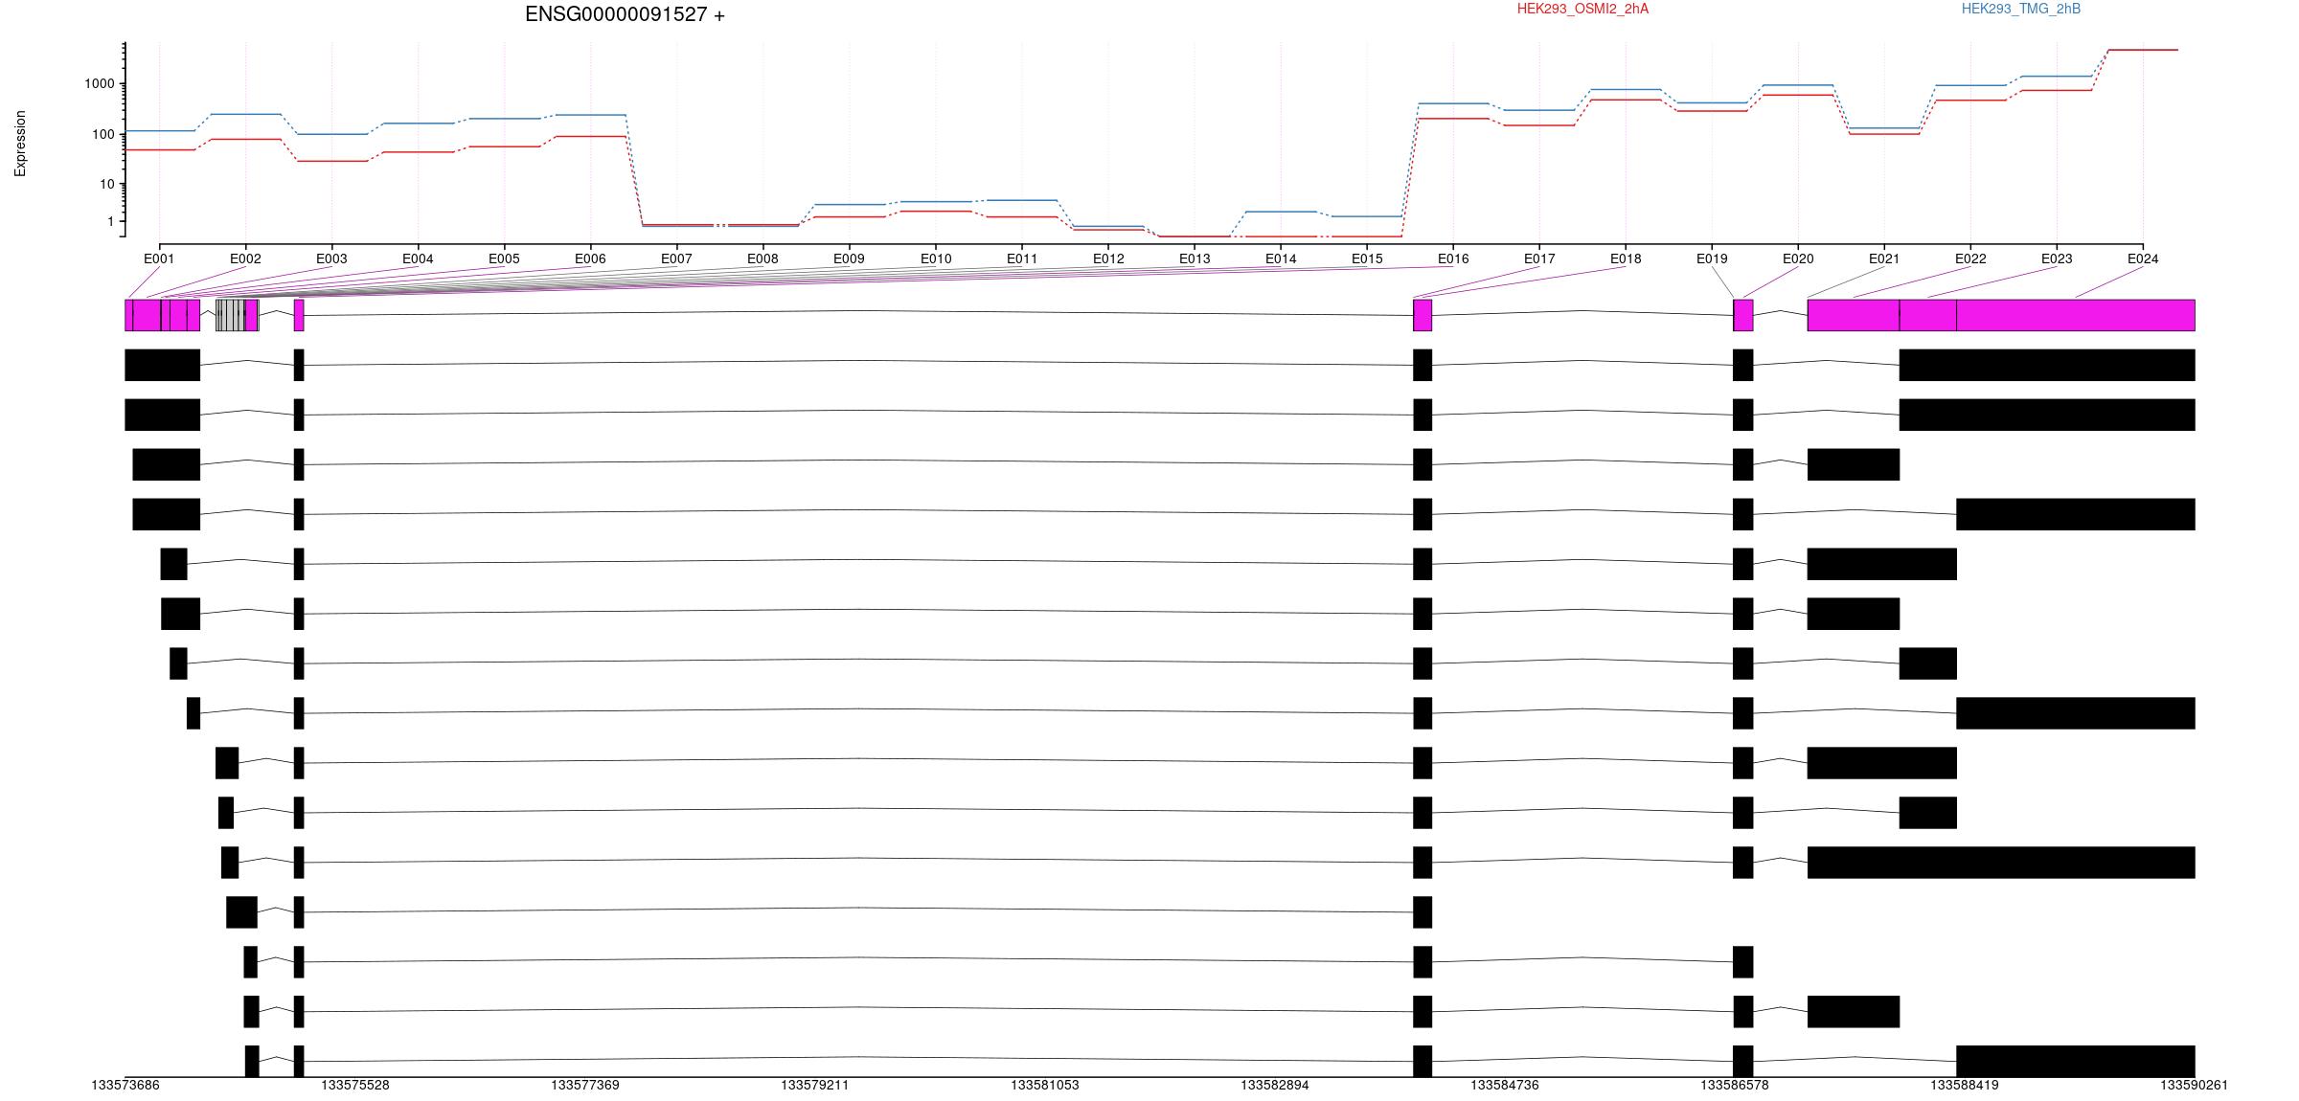
Task: Click the exon label E015
Action: coord(1367,258)
